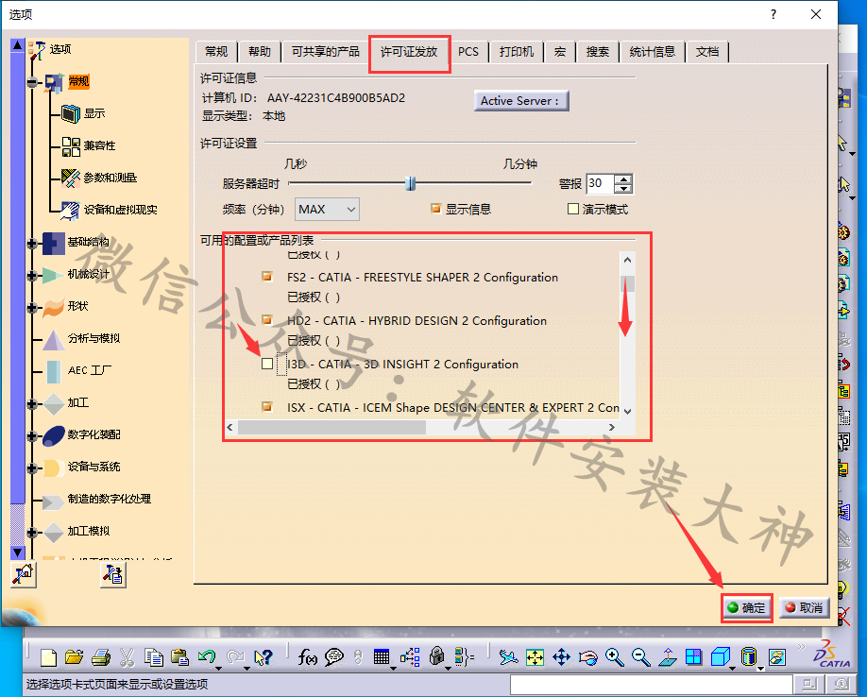This screenshot has height=697, width=867.
Task: Select 显示 in the options tree
Action: 94,113
